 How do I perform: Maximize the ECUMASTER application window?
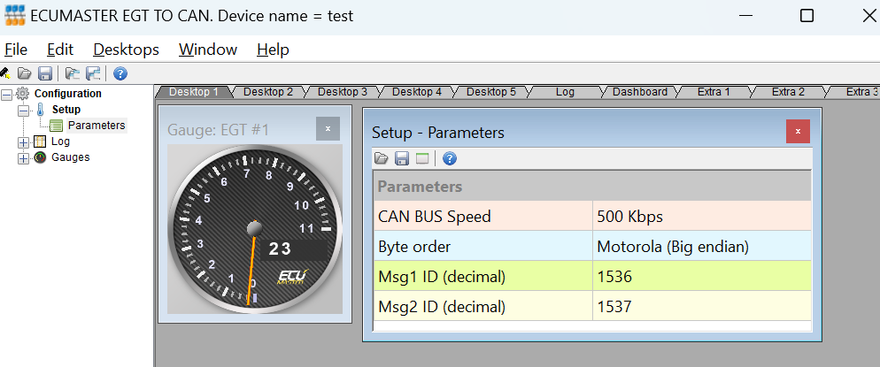(807, 16)
